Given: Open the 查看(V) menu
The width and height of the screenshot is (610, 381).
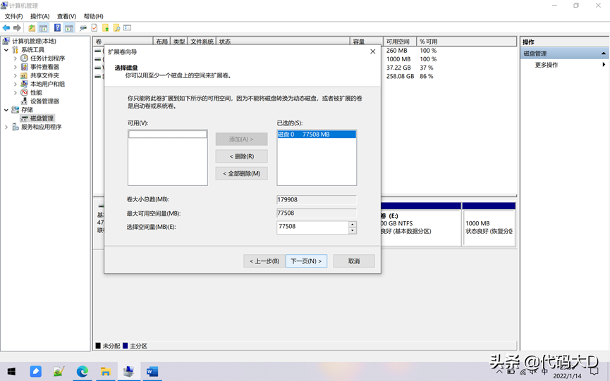Looking at the screenshot, I should 66,16.
